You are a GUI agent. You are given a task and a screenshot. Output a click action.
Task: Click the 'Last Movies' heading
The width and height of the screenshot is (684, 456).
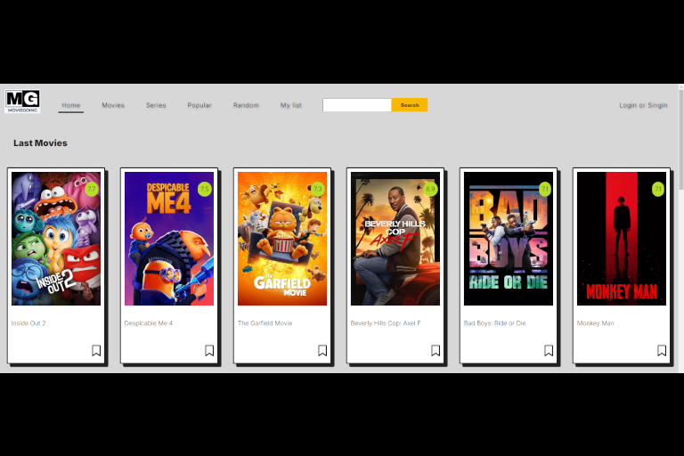coord(40,143)
